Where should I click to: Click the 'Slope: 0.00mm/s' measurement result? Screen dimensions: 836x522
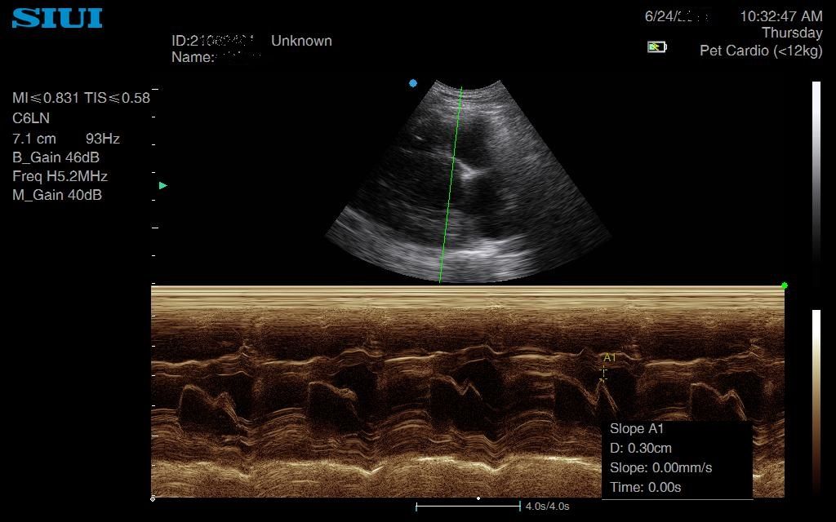[660, 467]
